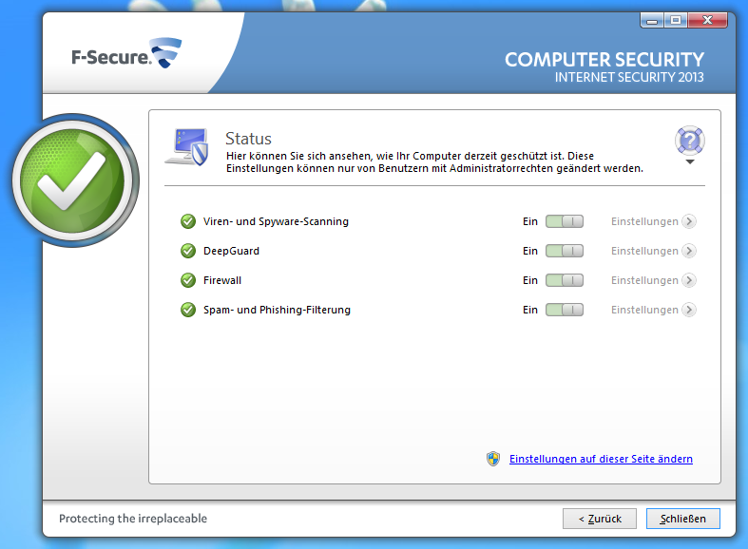Maximize the F-Secure window
The height and width of the screenshot is (549, 748).
coord(676,21)
